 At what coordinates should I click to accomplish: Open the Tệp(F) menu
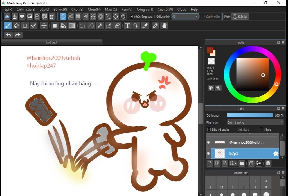coord(8,9)
